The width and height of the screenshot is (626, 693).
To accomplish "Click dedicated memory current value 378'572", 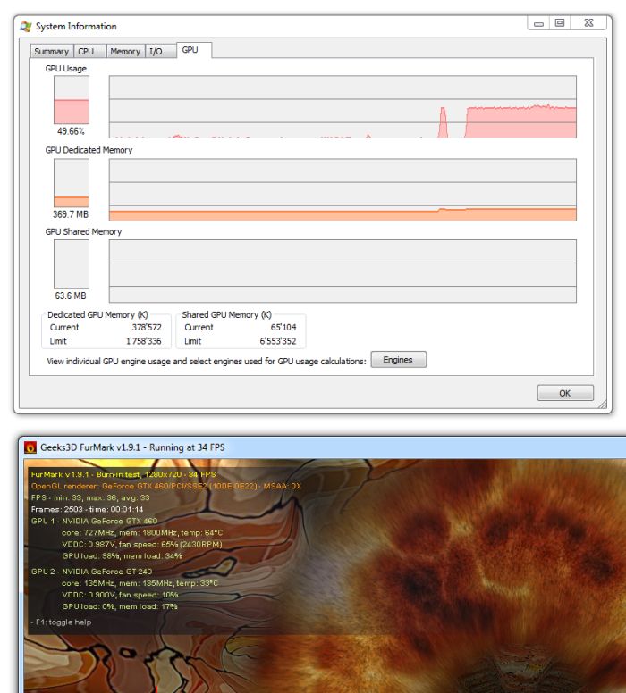I will coord(147,328).
